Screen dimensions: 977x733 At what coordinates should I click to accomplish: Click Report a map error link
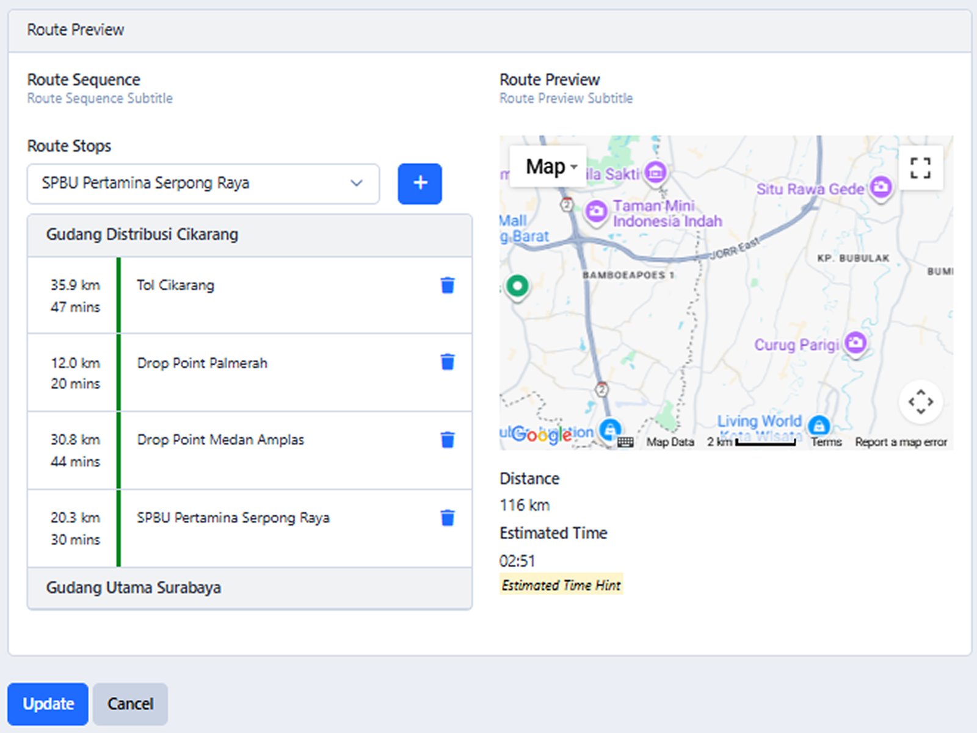tap(901, 442)
